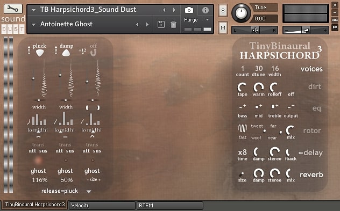The image size is (340, 211).
Task: Click the rotor section label
Action: tap(312, 130)
